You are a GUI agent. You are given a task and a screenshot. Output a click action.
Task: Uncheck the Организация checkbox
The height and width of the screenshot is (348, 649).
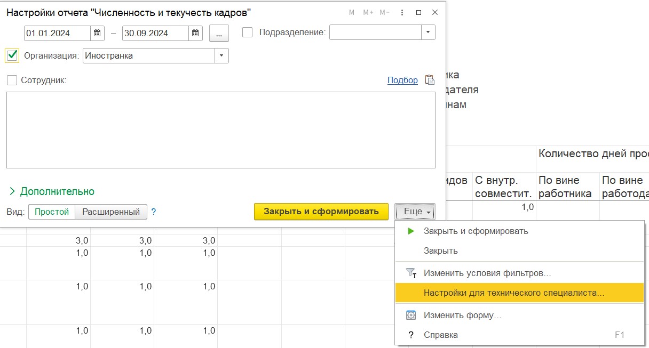click(12, 55)
